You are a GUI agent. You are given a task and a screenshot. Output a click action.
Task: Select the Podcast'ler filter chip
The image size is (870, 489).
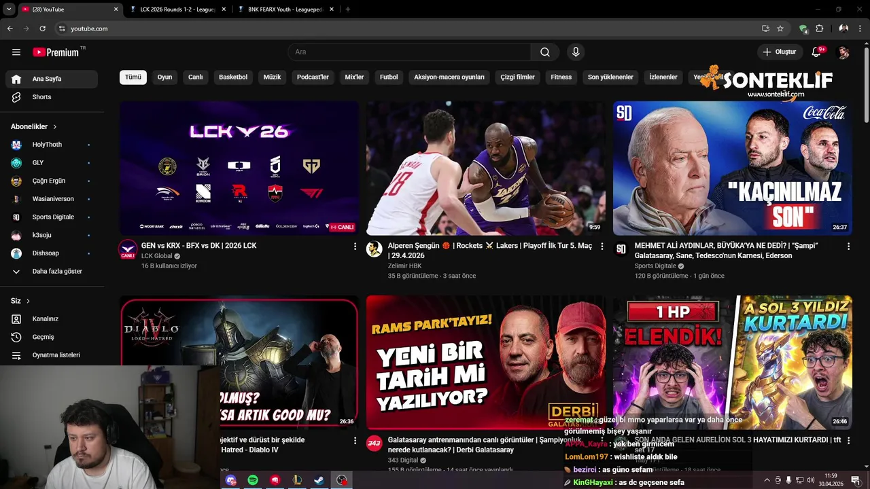pyautogui.click(x=313, y=77)
